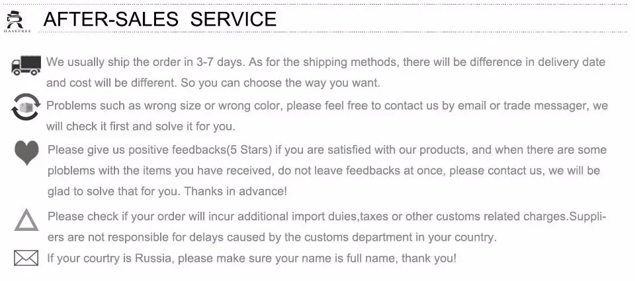Click the 'choose the way you want' line
The width and height of the screenshot is (635, 281).
(x=213, y=83)
